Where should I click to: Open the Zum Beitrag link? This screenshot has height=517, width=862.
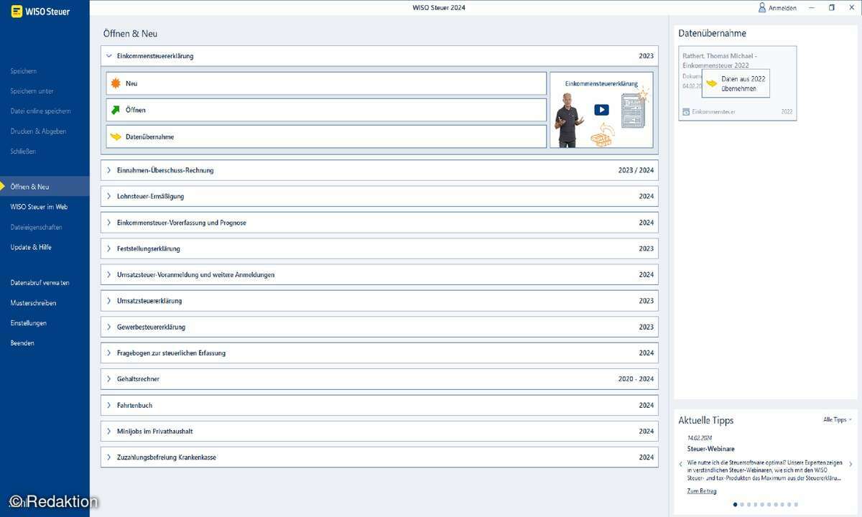[x=702, y=491]
